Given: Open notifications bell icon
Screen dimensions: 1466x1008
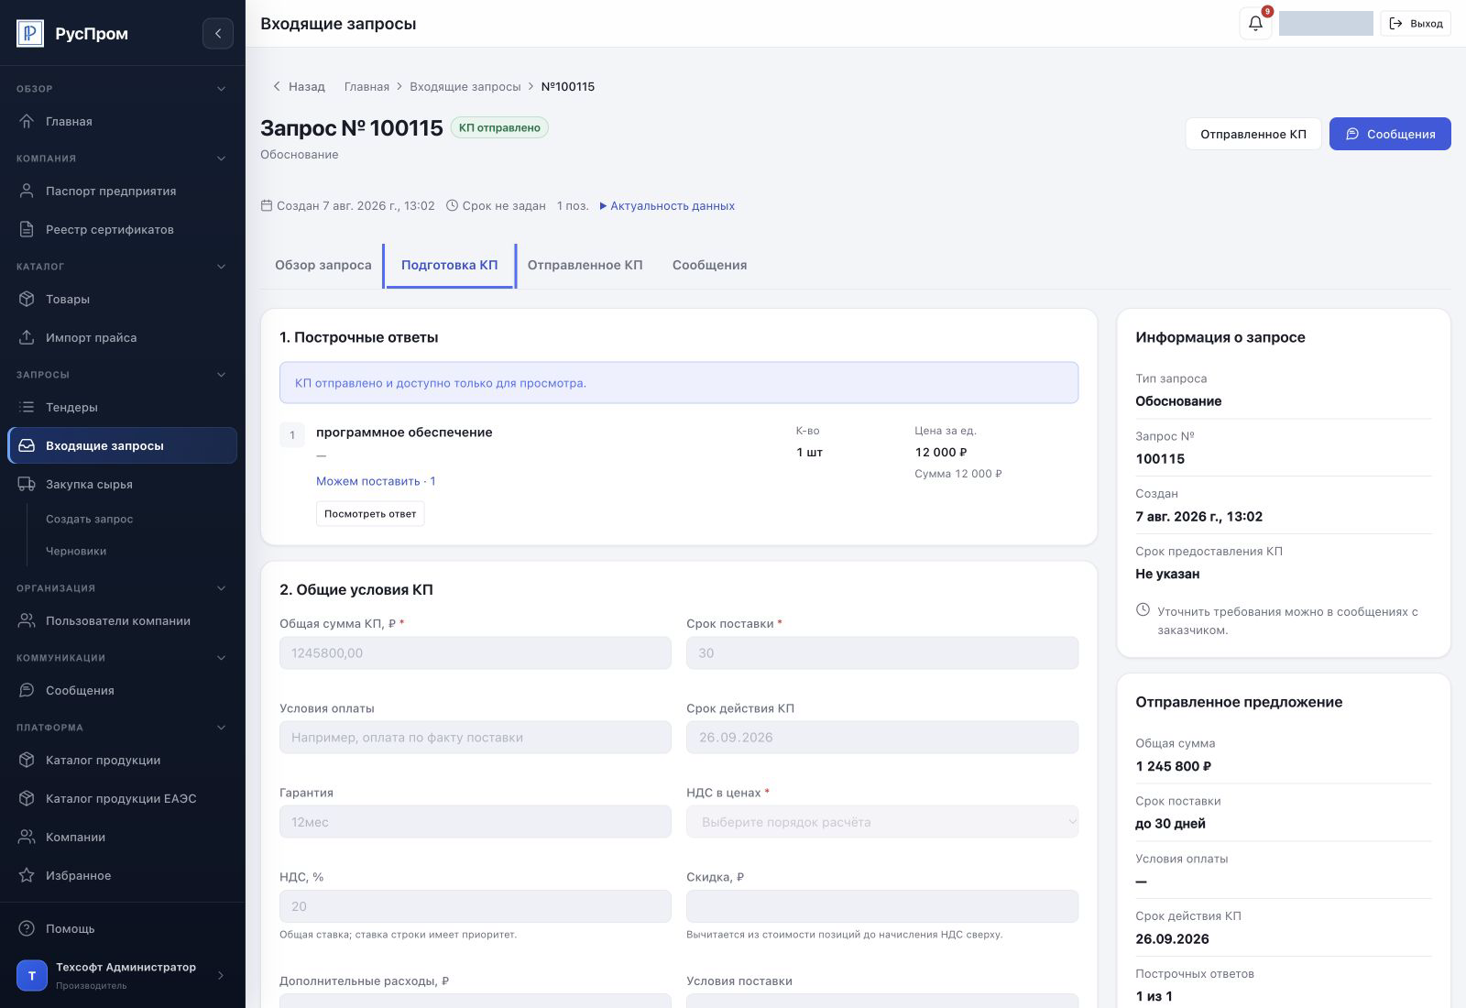Looking at the screenshot, I should [1255, 24].
